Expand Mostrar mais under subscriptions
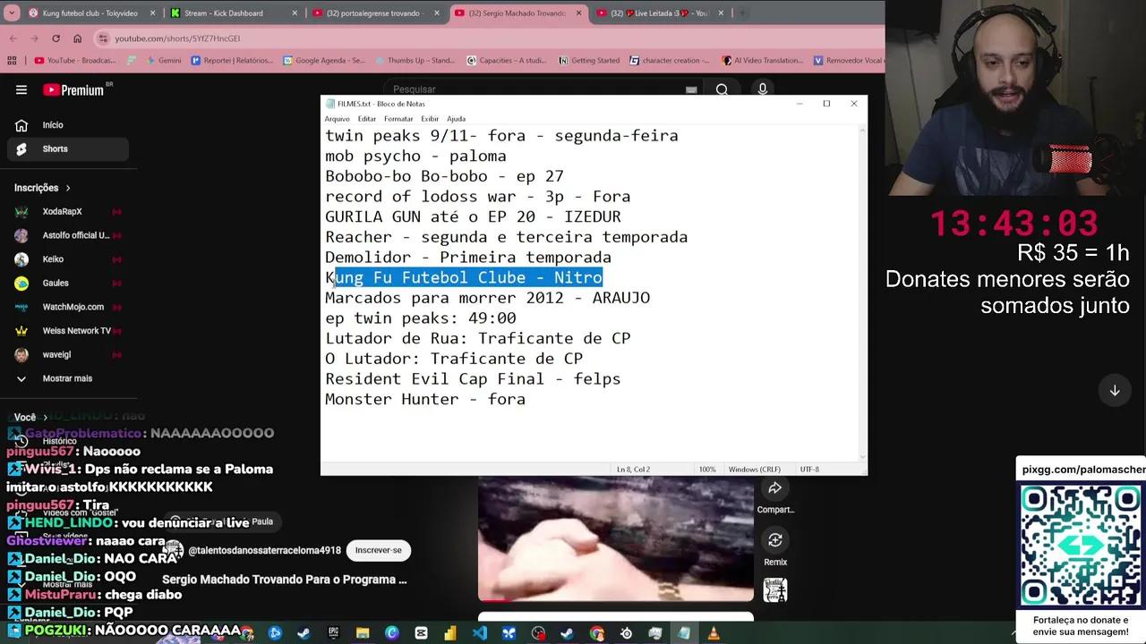 tap(67, 378)
